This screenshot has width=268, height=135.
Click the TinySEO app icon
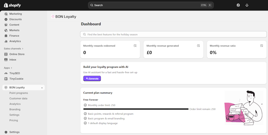tap(6, 73)
